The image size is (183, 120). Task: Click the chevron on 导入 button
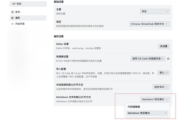click(x=167, y=73)
